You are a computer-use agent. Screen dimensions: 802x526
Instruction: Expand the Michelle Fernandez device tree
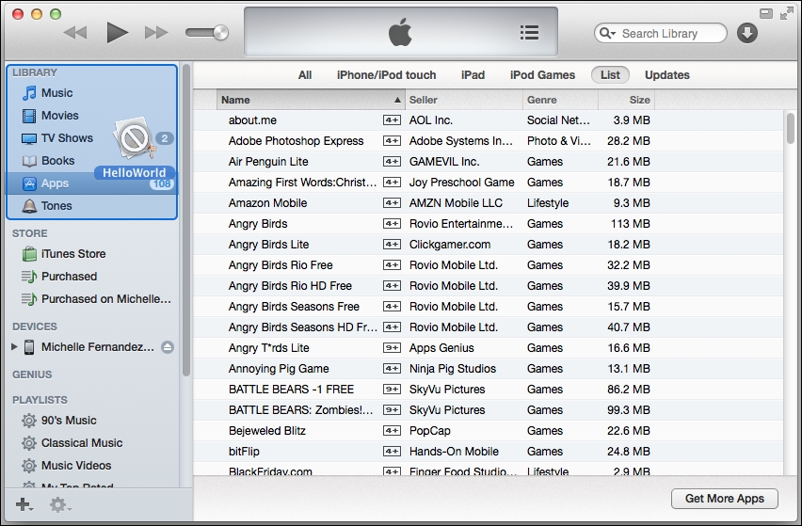point(14,346)
